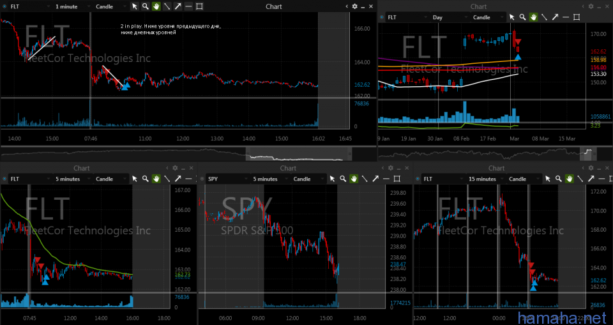The image size is (613, 325).
Task: Open settings gear of the 1 minute FLT chart
Action: pyautogui.click(x=354, y=6)
